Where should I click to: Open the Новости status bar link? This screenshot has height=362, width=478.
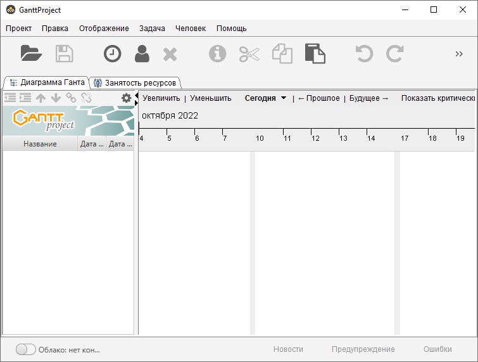click(x=288, y=349)
